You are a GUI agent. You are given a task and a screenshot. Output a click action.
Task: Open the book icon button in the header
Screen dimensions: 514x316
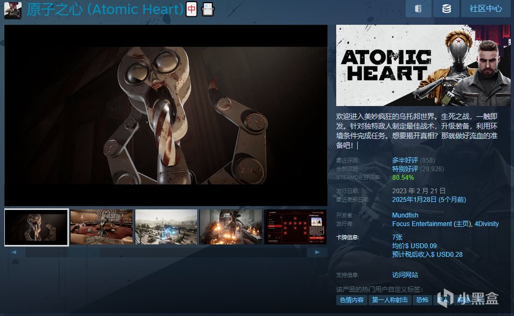[x=418, y=9]
